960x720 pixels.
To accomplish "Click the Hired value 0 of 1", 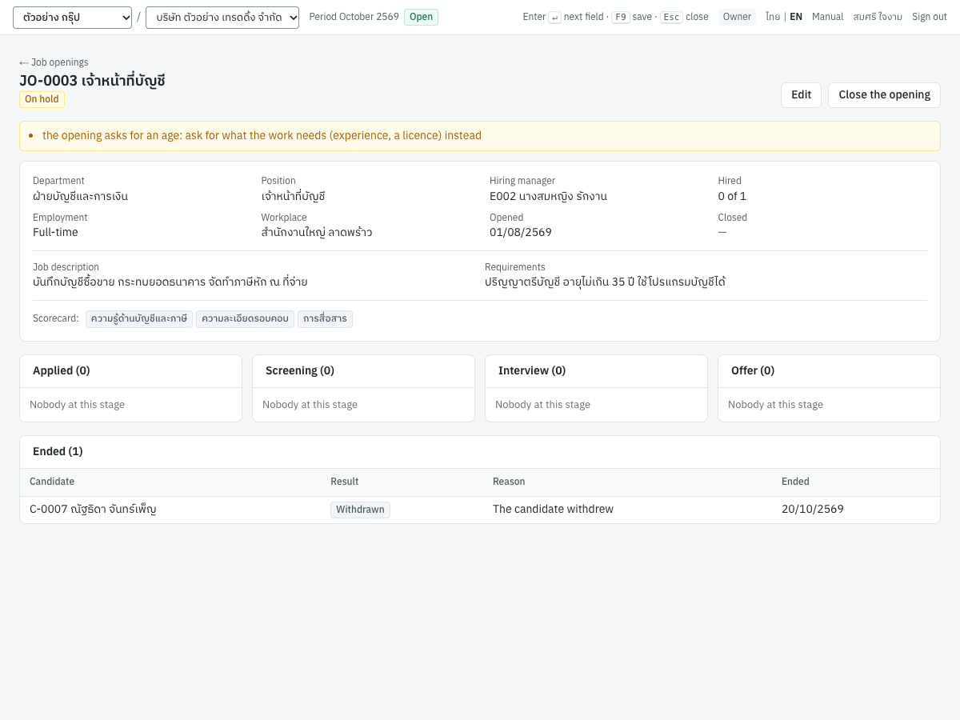I will click(732, 196).
